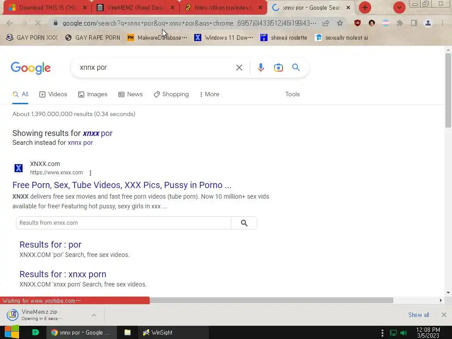Select the xnnx por Google Search tab
Viewport: 452px width, 339px height.
[x=312, y=8]
